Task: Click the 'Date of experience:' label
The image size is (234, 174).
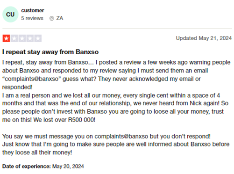Action: click(x=27, y=167)
